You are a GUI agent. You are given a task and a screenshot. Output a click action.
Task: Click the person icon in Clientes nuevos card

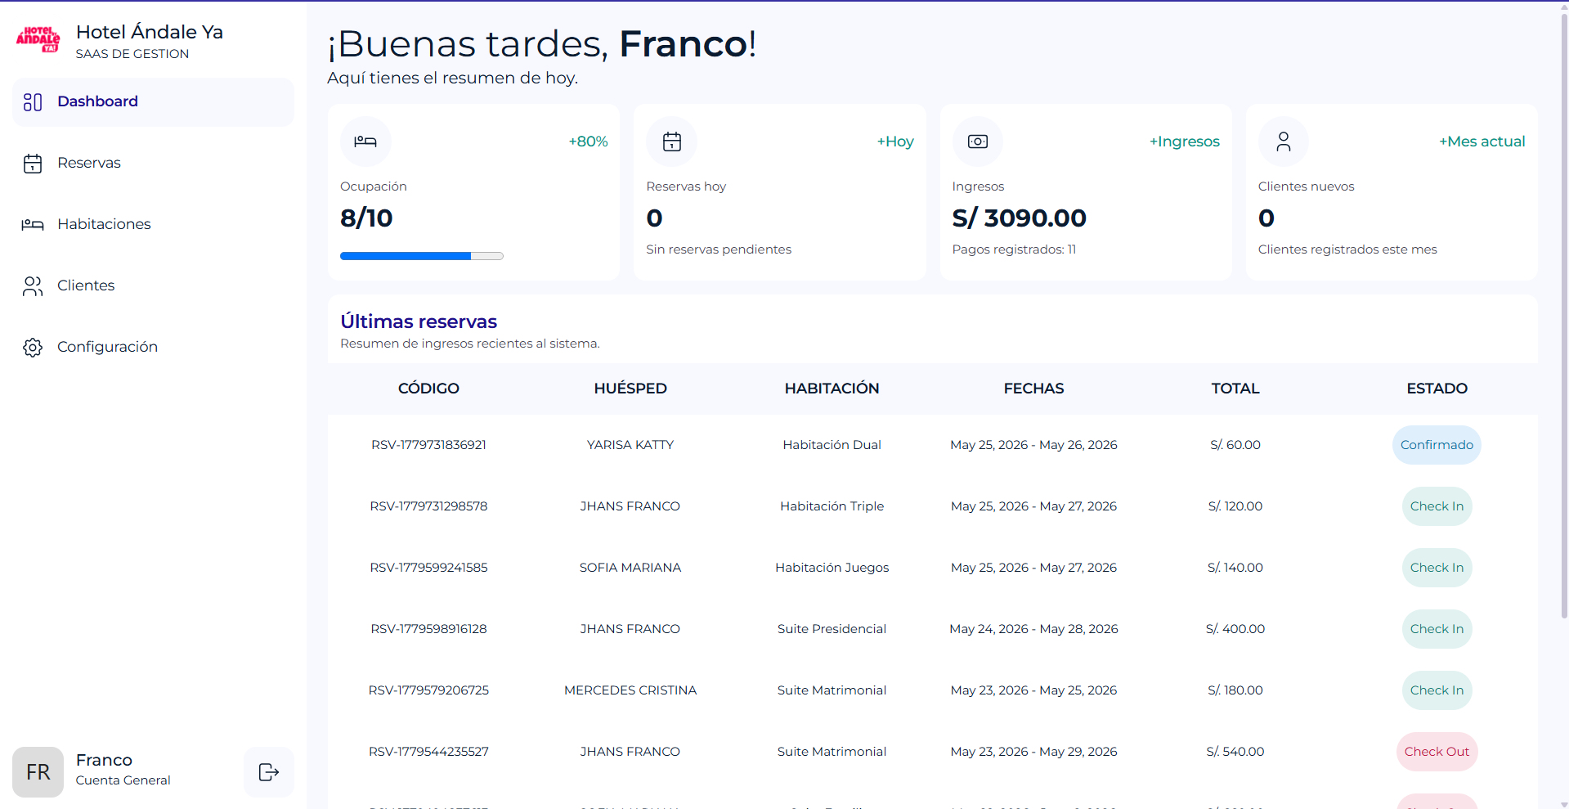tap(1284, 142)
